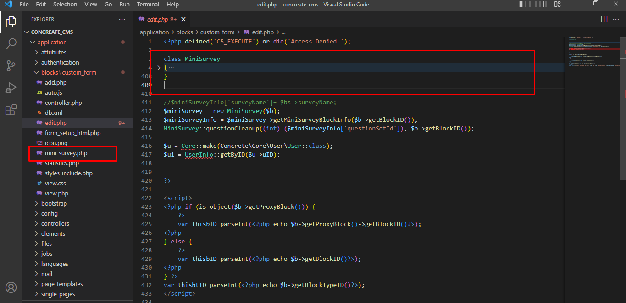Open the Run menu
The width and height of the screenshot is (626, 303).
[124, 4]
